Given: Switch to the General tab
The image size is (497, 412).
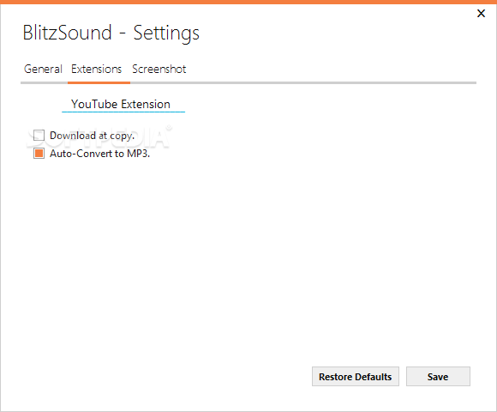Looking at the screenshot, I should pos(43,69).
